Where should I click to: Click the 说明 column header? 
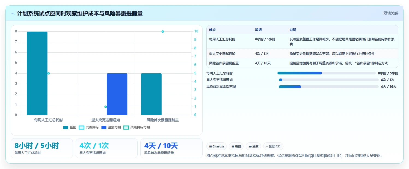(x=293, y=30)
